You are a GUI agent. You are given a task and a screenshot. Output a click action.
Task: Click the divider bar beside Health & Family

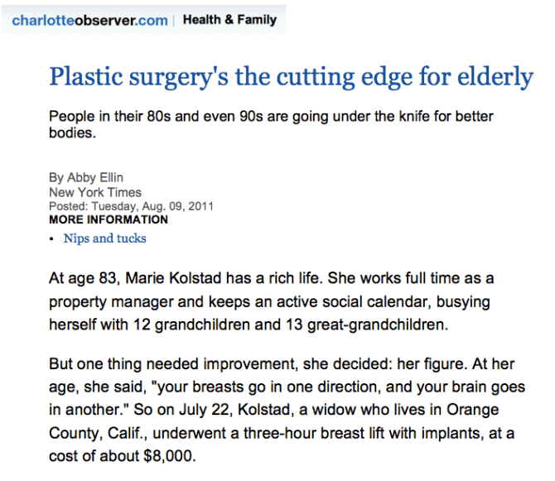pos(174,21)
